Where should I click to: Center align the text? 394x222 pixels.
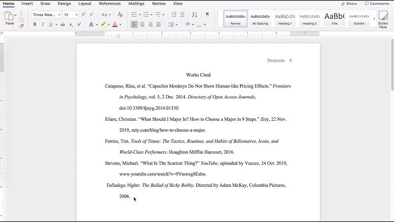[142, 24]
